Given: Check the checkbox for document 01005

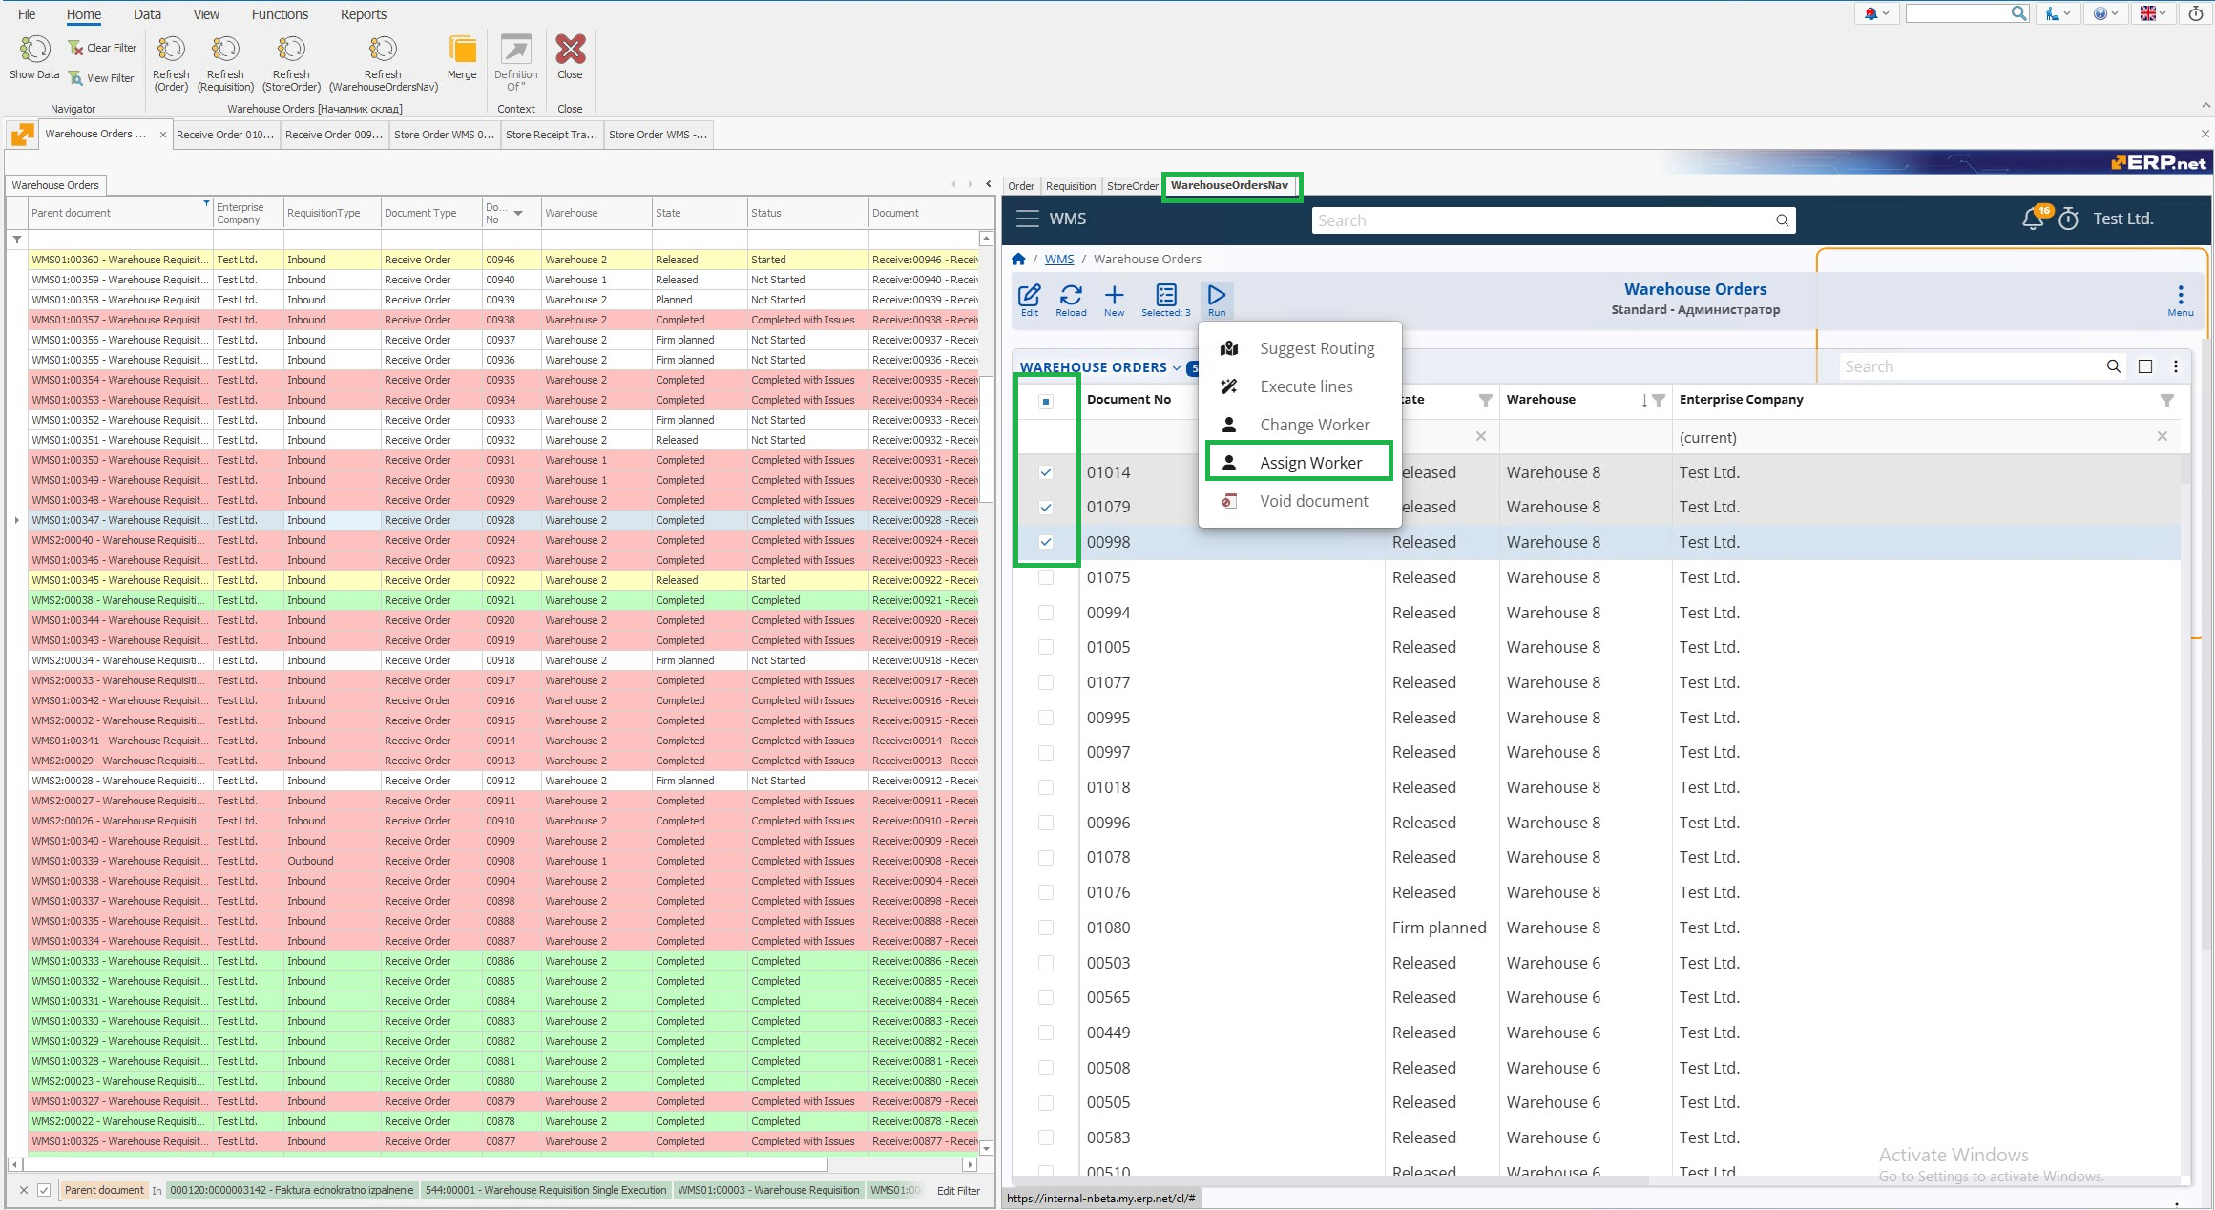Looking at the screenshot, I should coord(1046,647).
